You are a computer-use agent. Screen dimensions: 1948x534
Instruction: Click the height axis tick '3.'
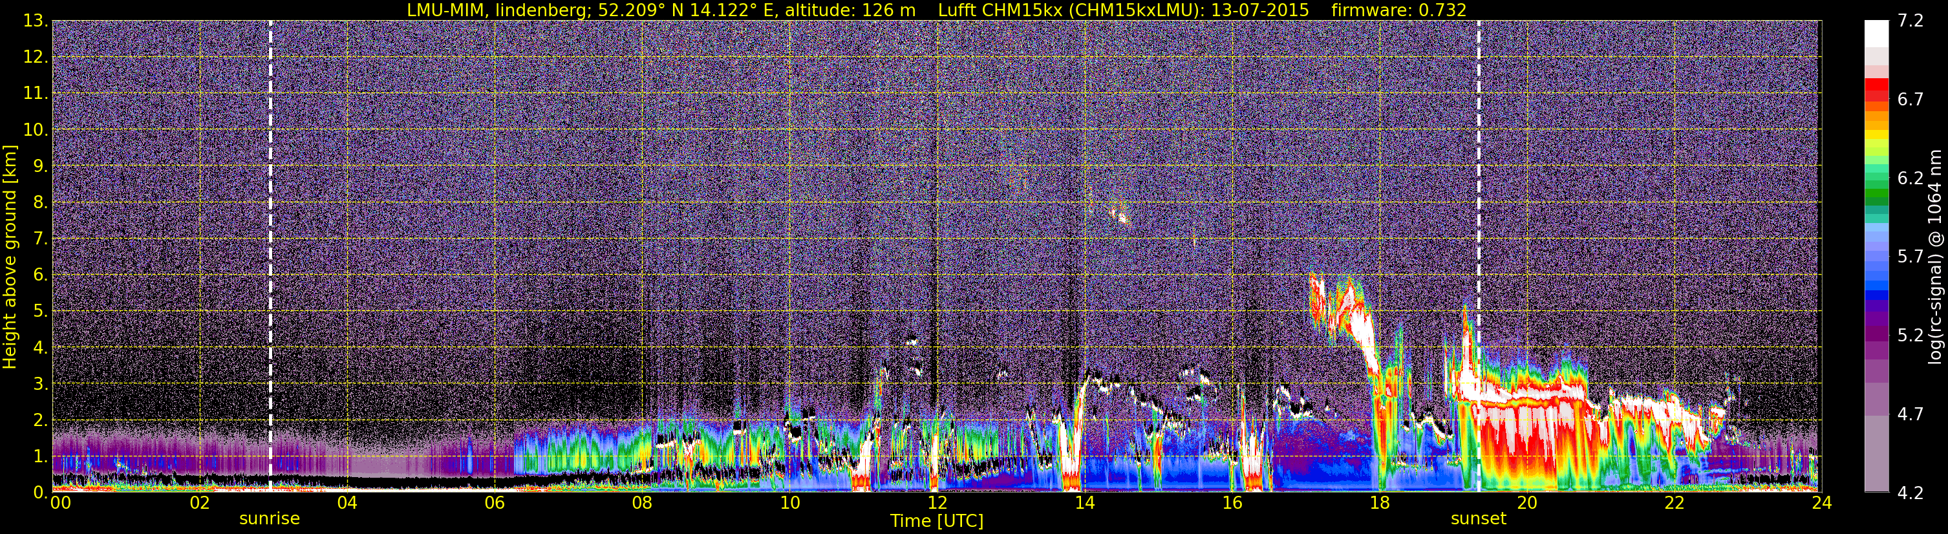point(41,384)
